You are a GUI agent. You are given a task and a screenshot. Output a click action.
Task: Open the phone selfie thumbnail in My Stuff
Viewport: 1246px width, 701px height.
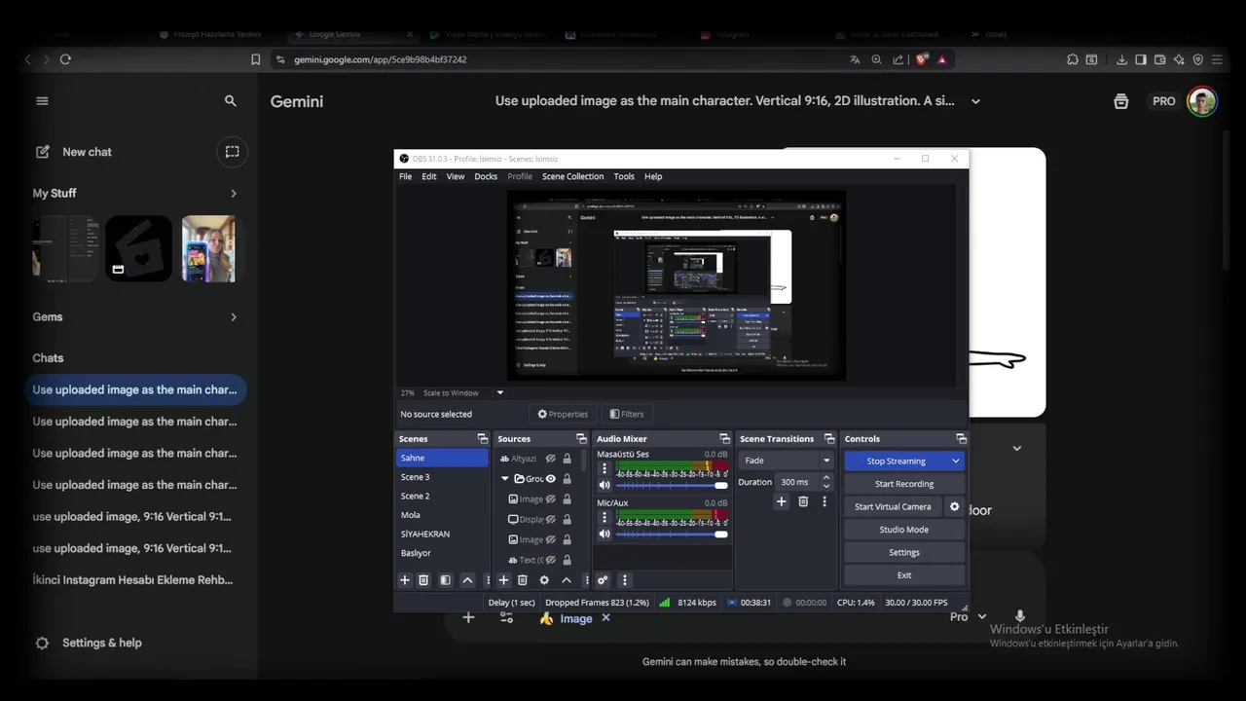pyautogui.click(x=208, y=248)
